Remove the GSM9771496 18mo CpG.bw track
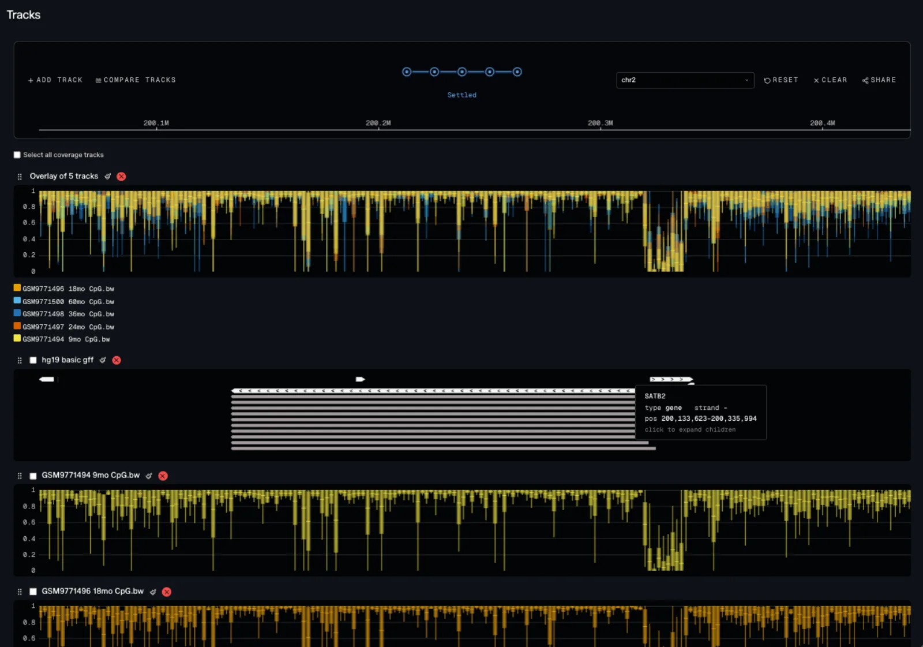Screen dimensions: 923x647 pyautogui.click(x=167, y=592)
